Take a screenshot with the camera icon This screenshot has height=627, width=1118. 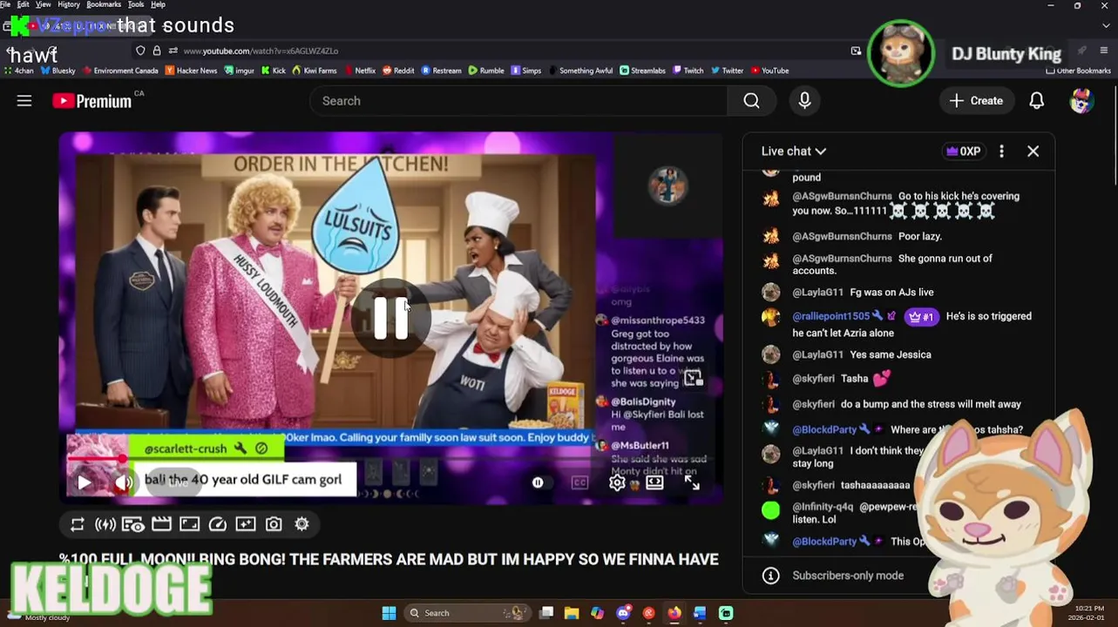pos(274,524)
